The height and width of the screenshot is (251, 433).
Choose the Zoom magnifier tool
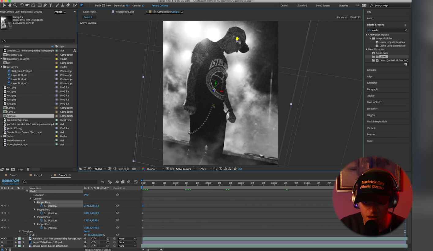pos(15,6)
